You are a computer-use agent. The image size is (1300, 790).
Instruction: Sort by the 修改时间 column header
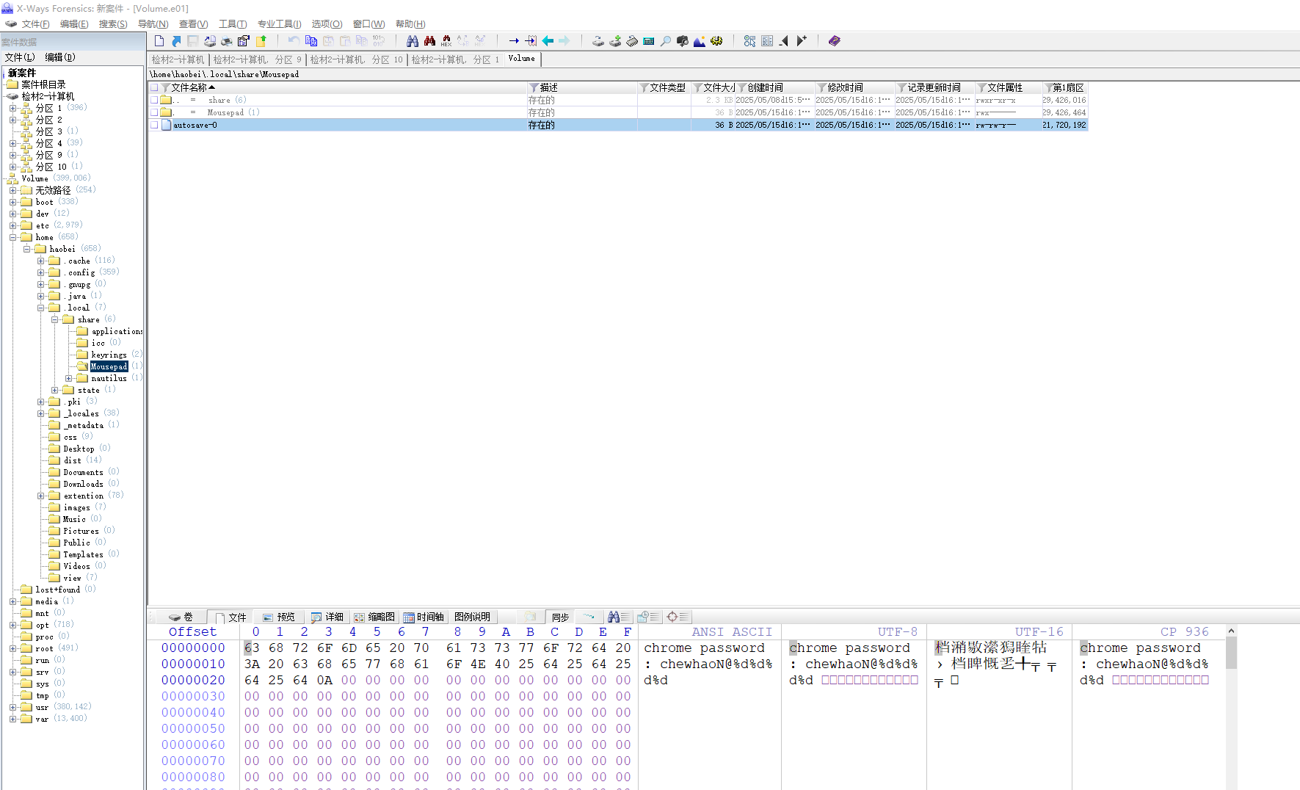[x=845, y=87]
